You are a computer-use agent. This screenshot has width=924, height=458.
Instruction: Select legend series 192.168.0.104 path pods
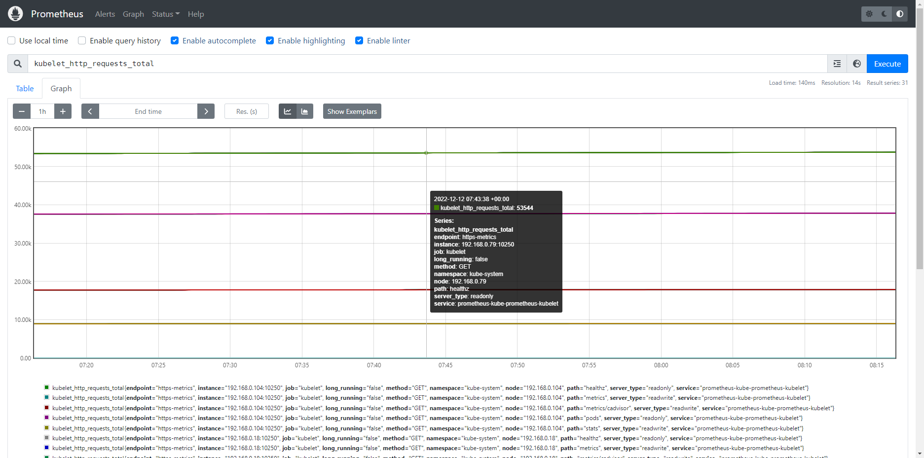pyautogui.click(x=428, y=418)
